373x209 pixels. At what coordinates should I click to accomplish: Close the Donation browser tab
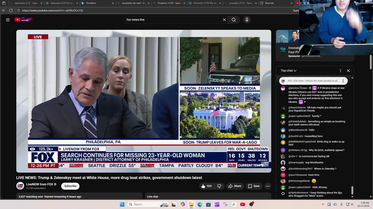[113, 3]
